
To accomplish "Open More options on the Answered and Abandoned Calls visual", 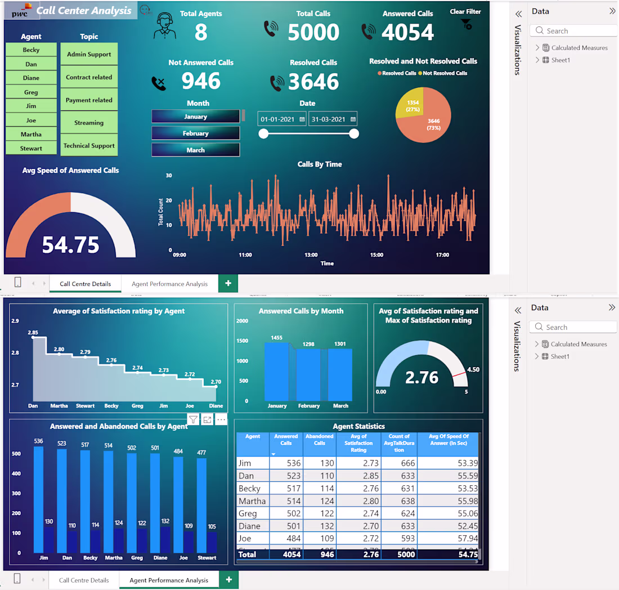I will [221, 419].
